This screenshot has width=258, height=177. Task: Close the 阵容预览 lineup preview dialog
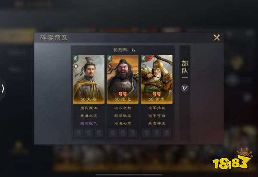coord(217,38)
